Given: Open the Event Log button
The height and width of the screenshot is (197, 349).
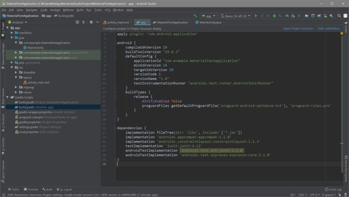Looking at the screenshot, I should tap(333, 189).
